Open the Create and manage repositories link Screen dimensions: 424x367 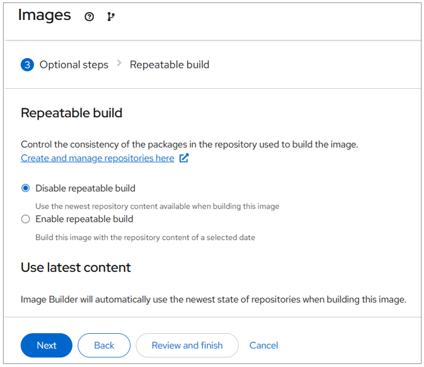[97, 158]
